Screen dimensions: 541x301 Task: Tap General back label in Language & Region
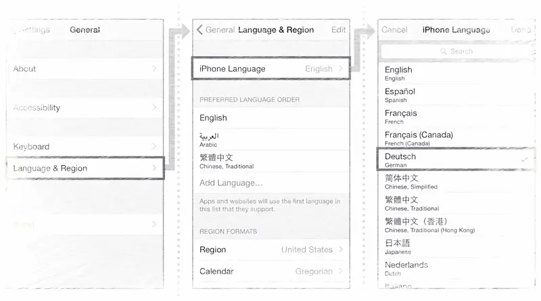coord(220,30)
